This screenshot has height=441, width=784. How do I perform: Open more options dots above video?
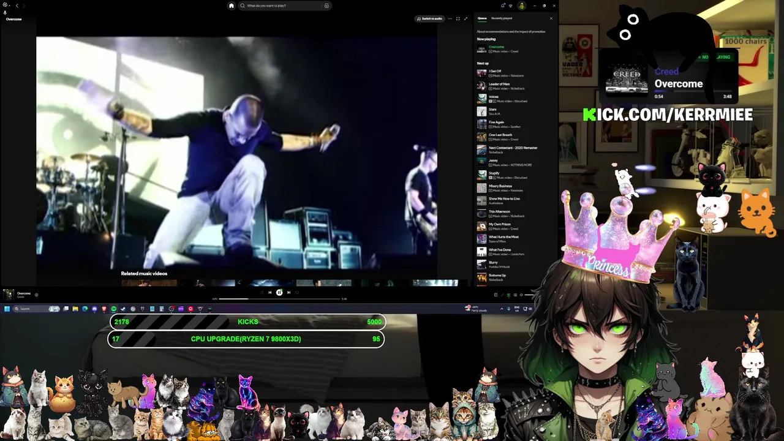tap(450, 18)
